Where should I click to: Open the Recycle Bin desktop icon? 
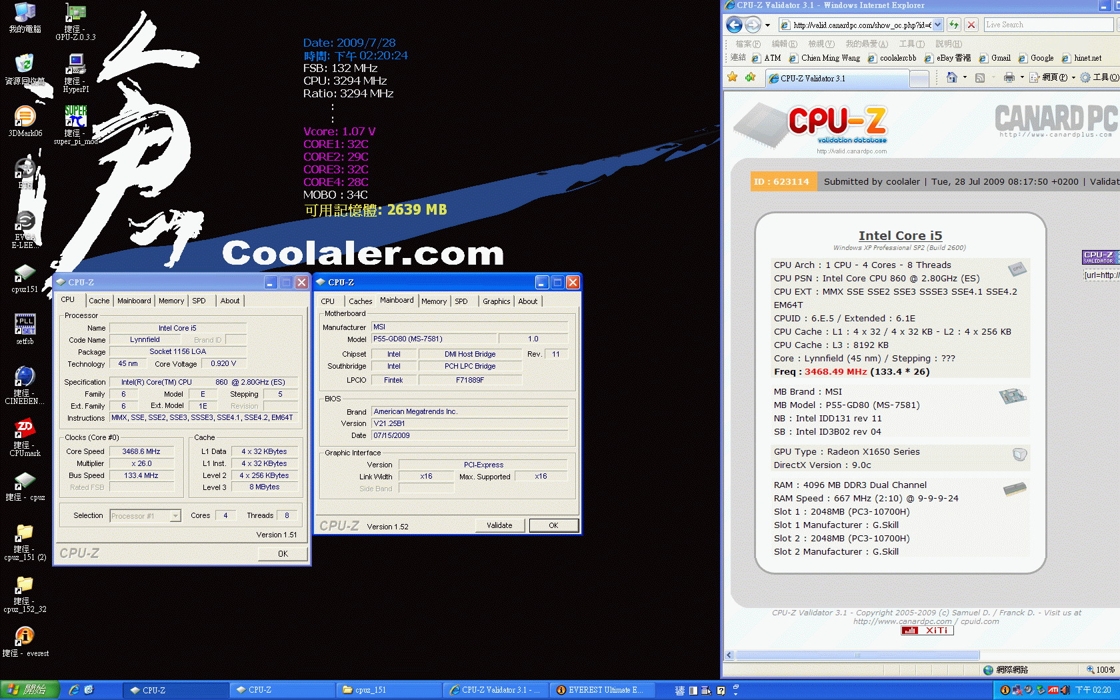[25, 69]
